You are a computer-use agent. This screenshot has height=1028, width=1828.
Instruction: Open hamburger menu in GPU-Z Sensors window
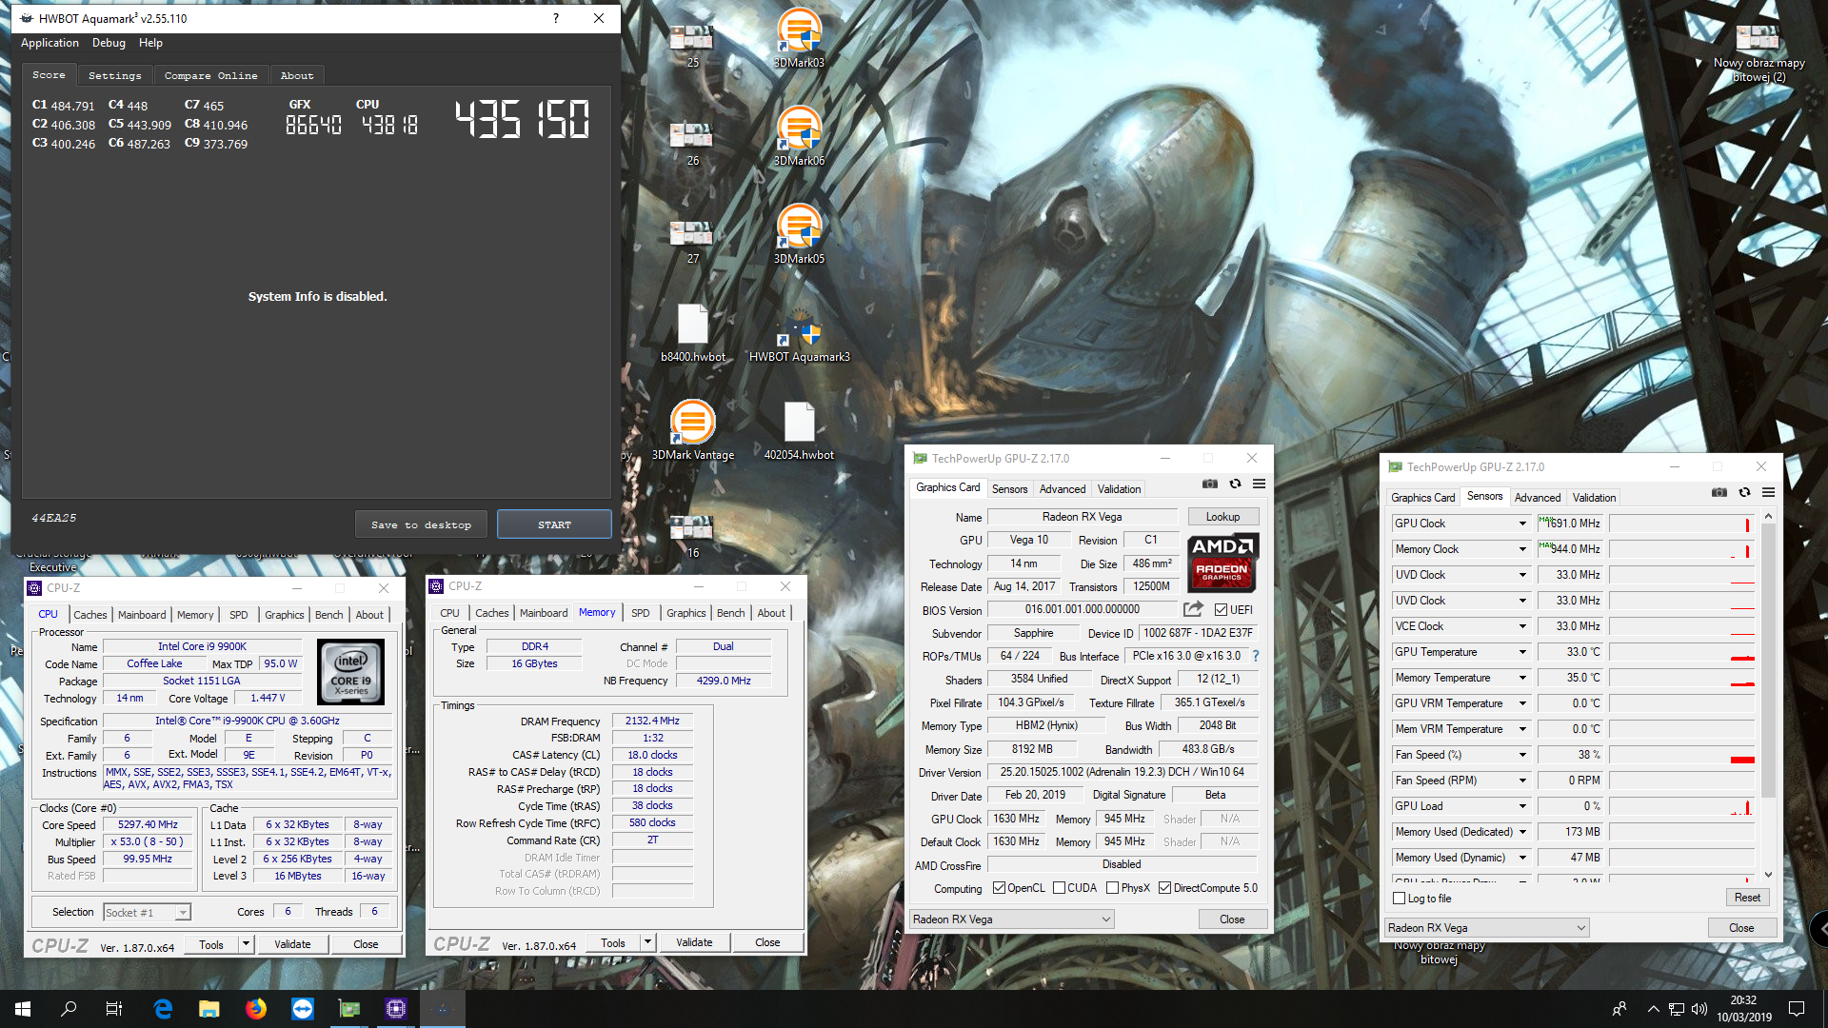[1768, 492]
